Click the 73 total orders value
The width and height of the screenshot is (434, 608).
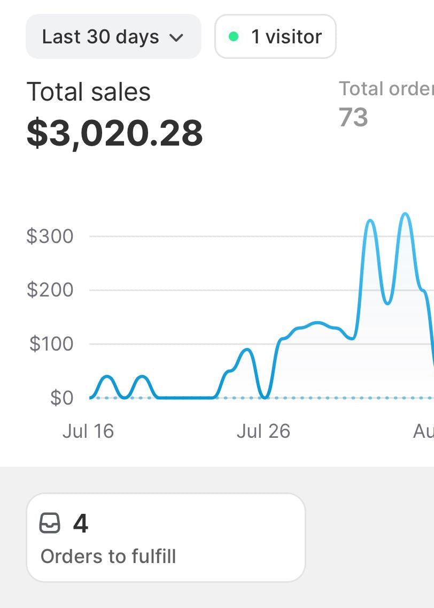click(353, 117)
